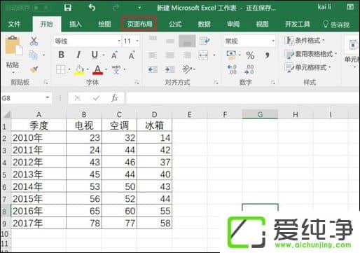360x253 pixels.
Task: Switch to the 页面布局 tab
Action: pyautogui.click(x=139, y=24)
